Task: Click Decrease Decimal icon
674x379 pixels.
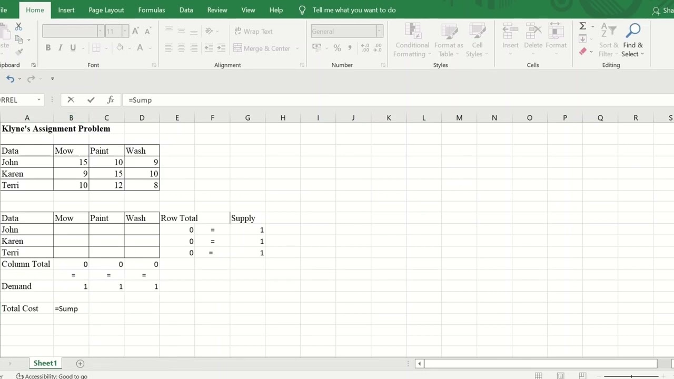Action: [x=379, y=48]
